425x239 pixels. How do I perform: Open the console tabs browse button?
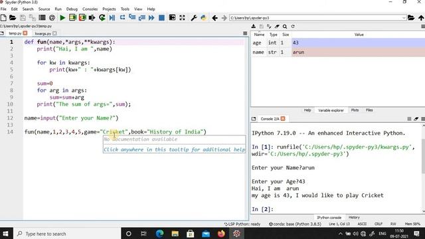pos(254,119)
